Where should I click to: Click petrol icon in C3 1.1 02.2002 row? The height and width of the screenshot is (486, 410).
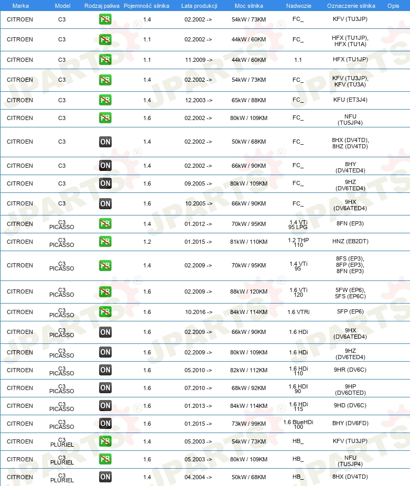(105, 40)
